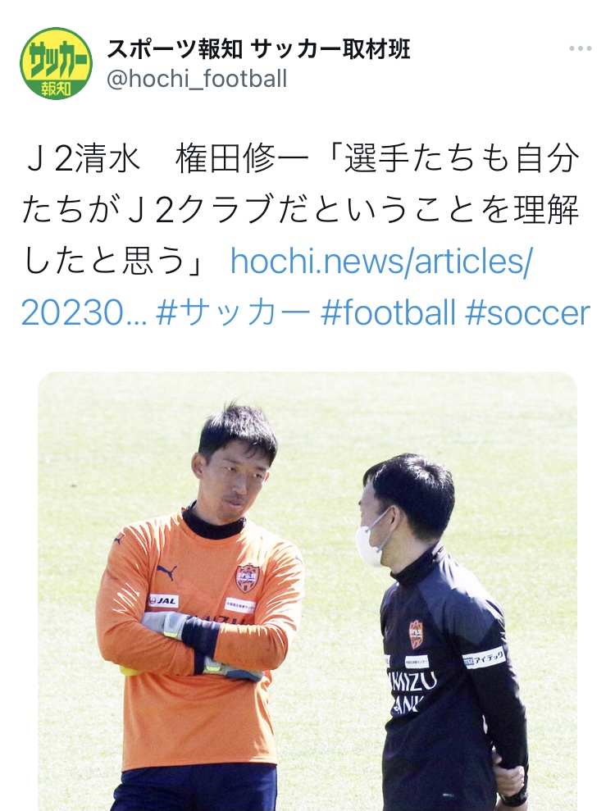This screenshot has height=811, width=615.
Task: Open the tweet's three-dot more options menu
Action: (x=581, y=48)
